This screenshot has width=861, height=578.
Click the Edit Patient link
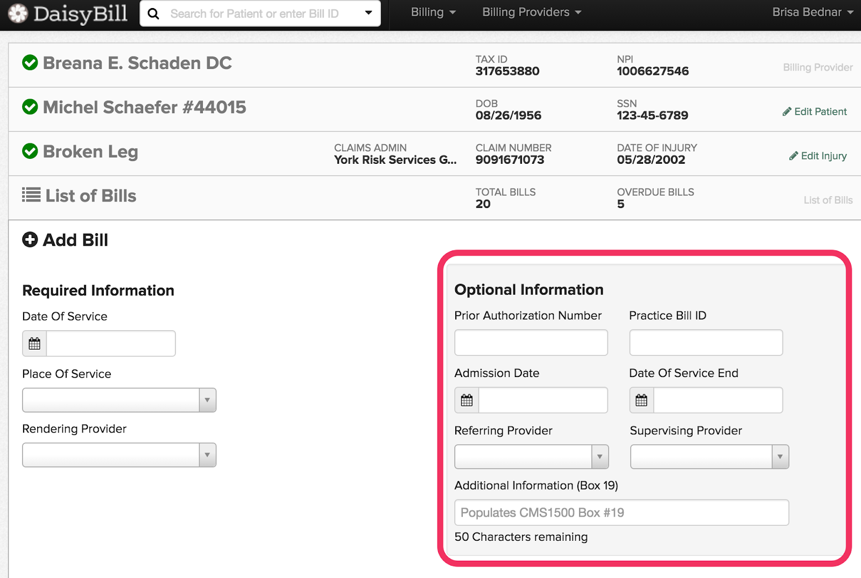pyautogui.click(x=815, y=112)
